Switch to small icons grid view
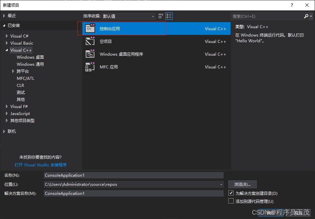This screenshot has height=219, width=315. click(x=161, y=16)
